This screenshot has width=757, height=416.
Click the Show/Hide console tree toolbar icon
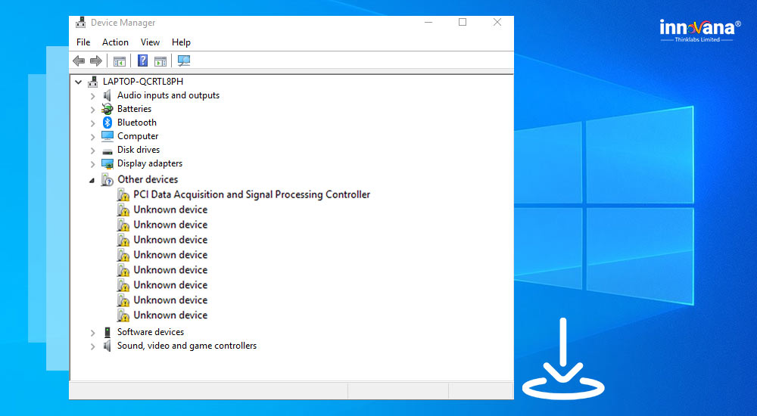point(120,61)
